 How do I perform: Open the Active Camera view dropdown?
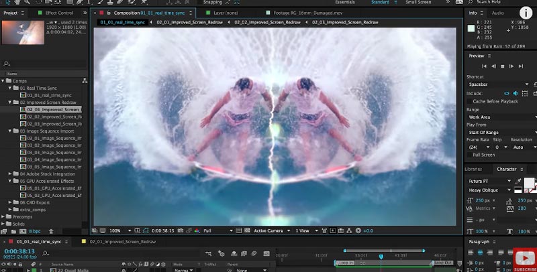272,231
